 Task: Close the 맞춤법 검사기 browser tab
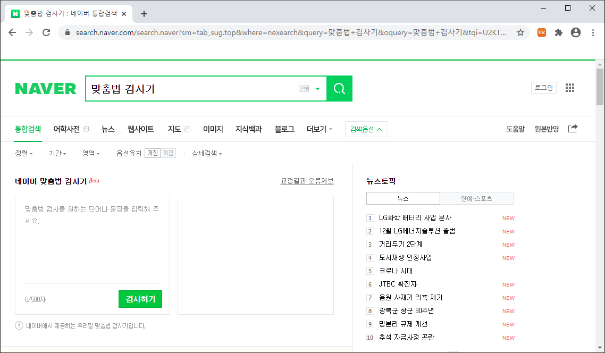coord(124,14)
